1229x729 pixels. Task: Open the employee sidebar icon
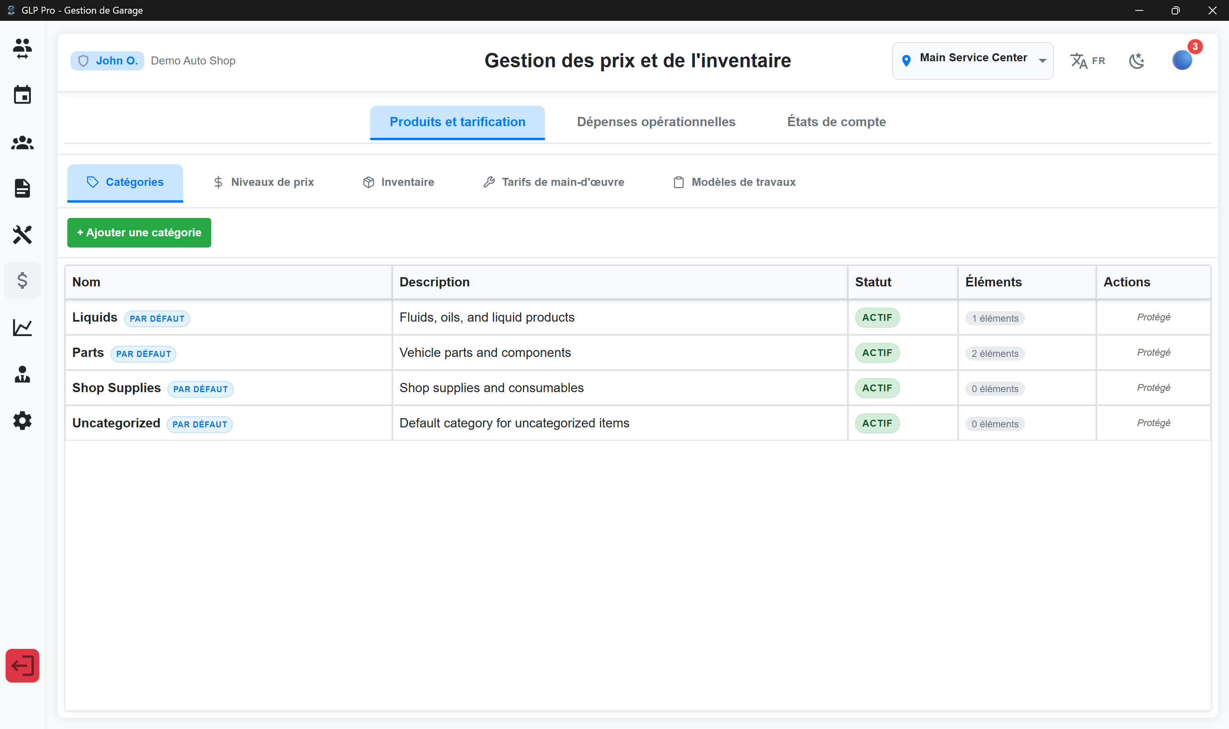22,374
